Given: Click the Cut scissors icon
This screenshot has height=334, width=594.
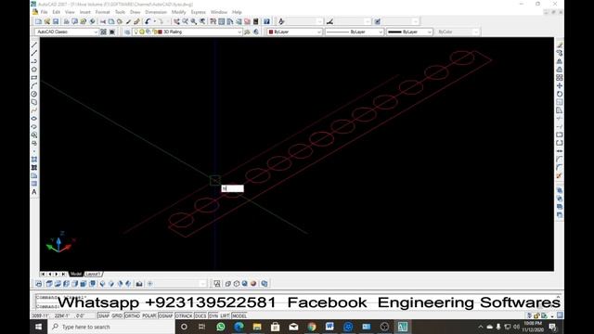Looking at the screenshot, I should (x=103, y=21).
